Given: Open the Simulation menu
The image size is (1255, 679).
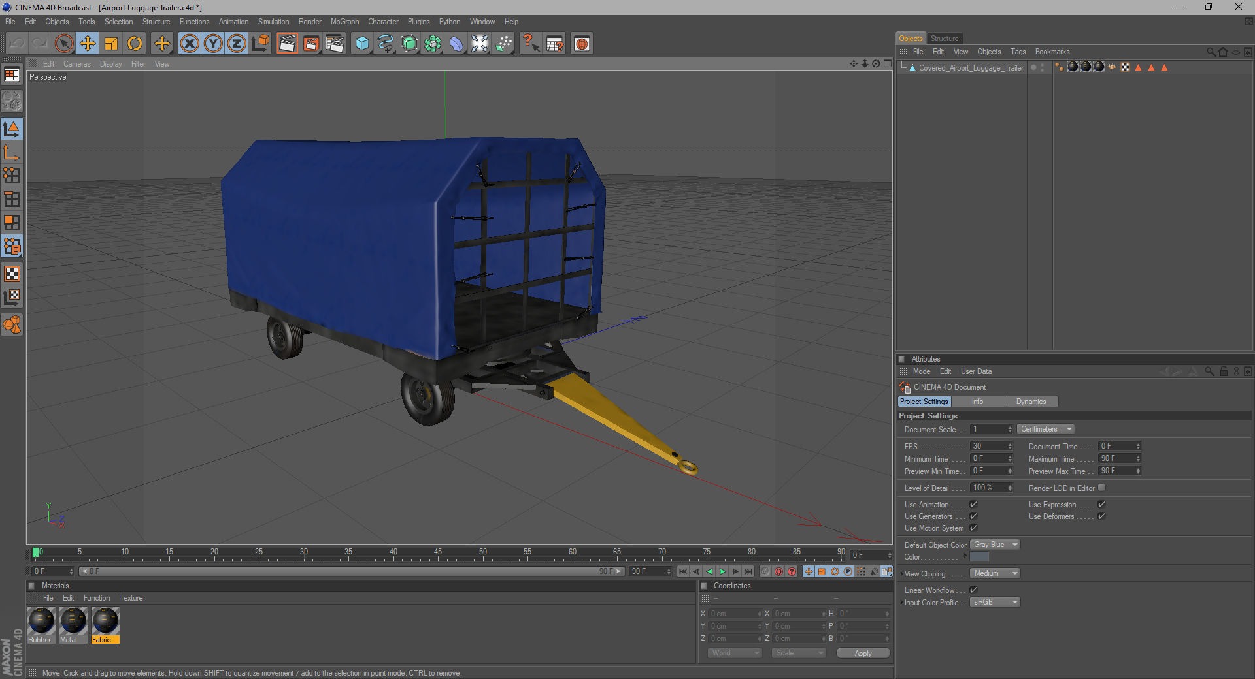Looking at the screenshot, I should coord(273,22).
